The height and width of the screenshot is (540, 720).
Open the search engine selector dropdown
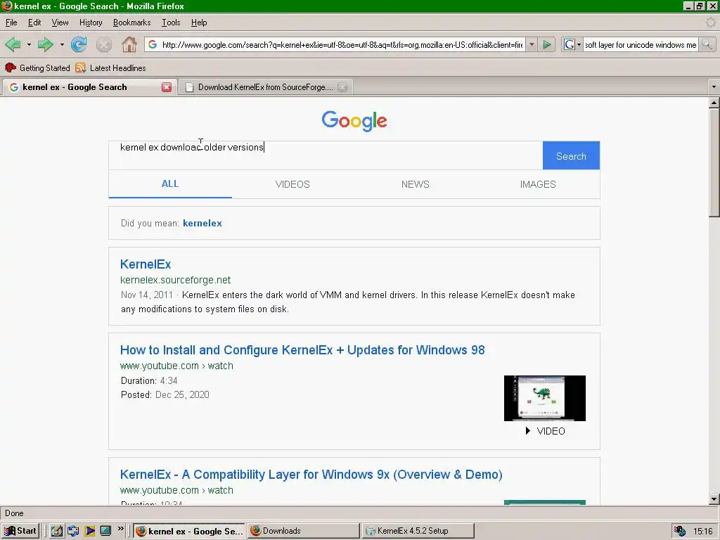pyautogui.click(x=579, y=44)
